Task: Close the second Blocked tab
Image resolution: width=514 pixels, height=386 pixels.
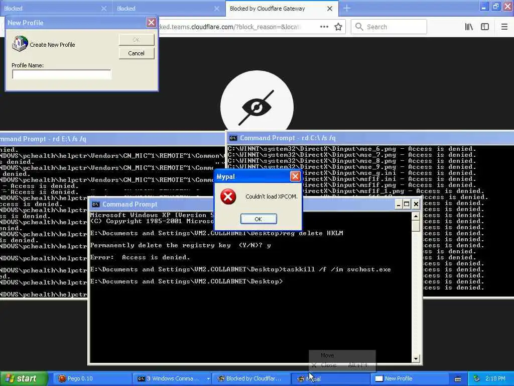Action: coord(217,9)
